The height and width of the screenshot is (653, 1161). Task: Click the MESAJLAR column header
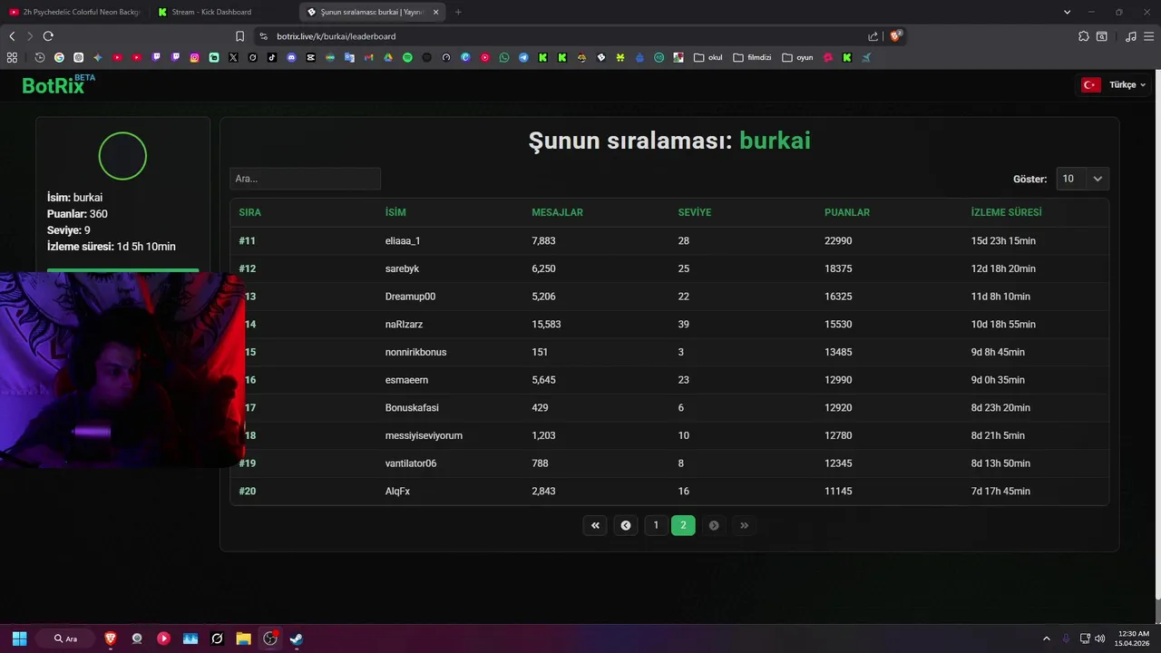[557, 212]
